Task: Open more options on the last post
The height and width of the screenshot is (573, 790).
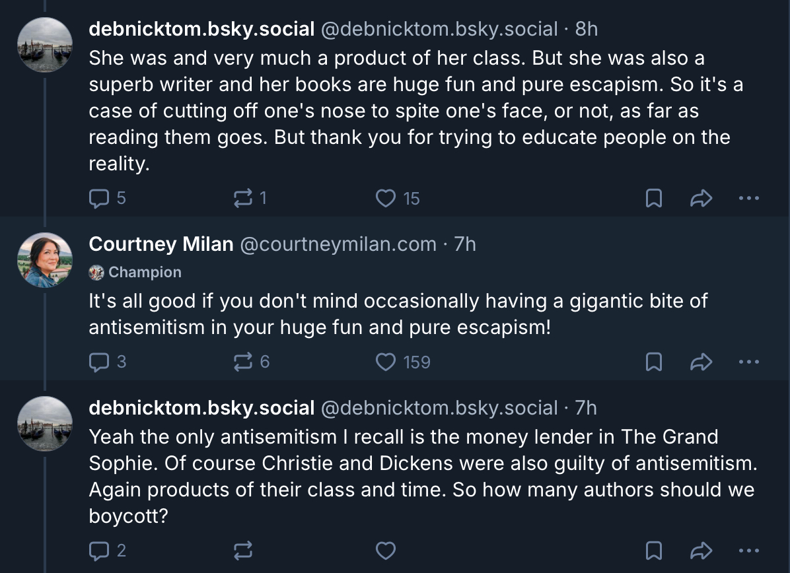Action: tap(748, 550)
